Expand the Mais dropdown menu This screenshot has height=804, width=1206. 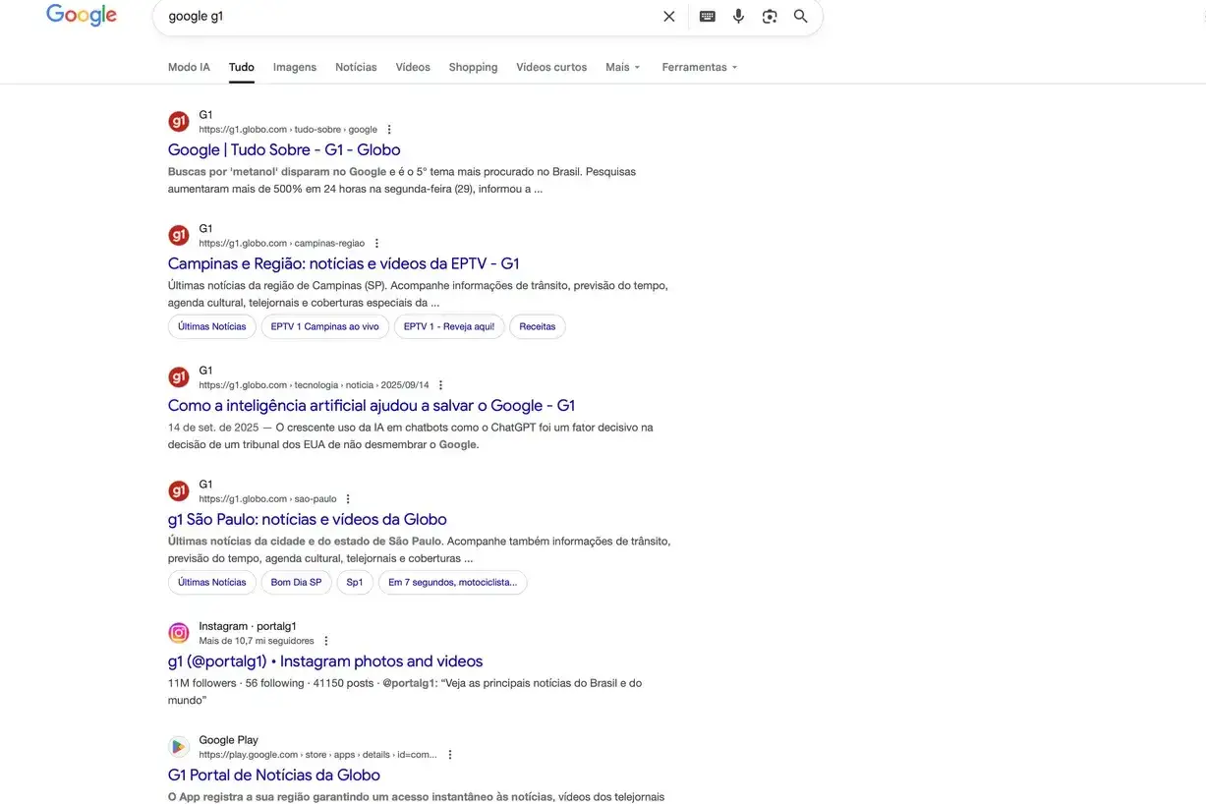(622, 68)
